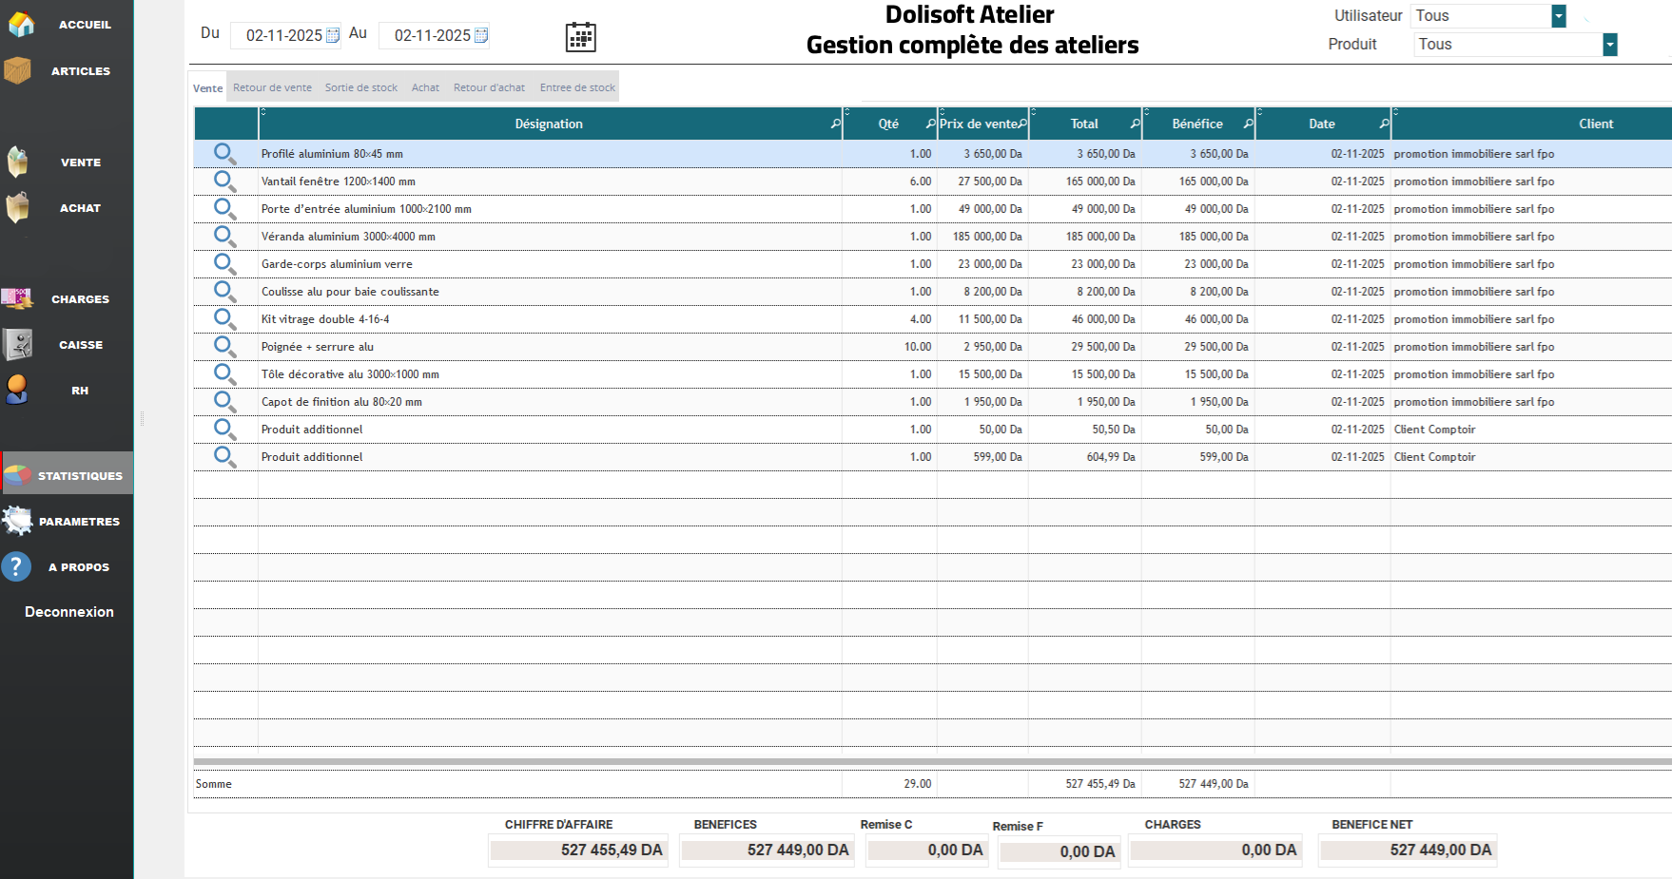This screenshot has width=1672, height=879.
Task: Click the Au end date field
Action: click(432, 35)
